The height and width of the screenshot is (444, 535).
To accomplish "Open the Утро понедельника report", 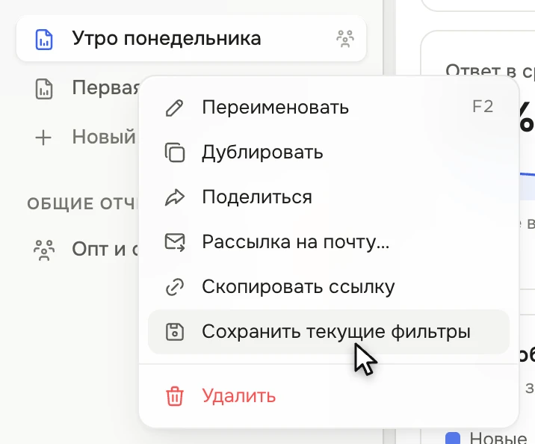I will point(191,39).
